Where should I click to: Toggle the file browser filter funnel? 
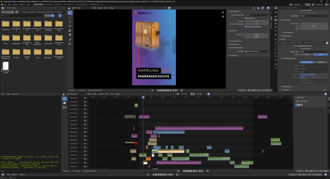60,15
